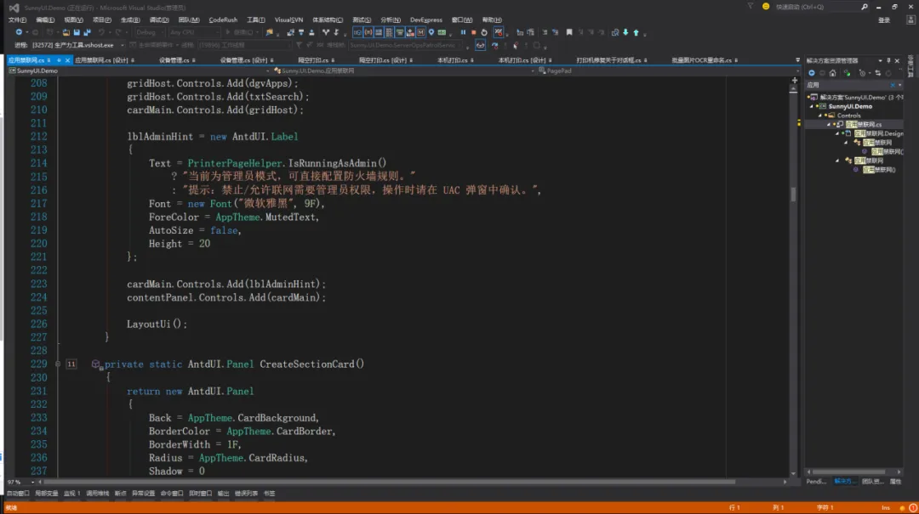Open the CodeRush menu

(223, 20)
